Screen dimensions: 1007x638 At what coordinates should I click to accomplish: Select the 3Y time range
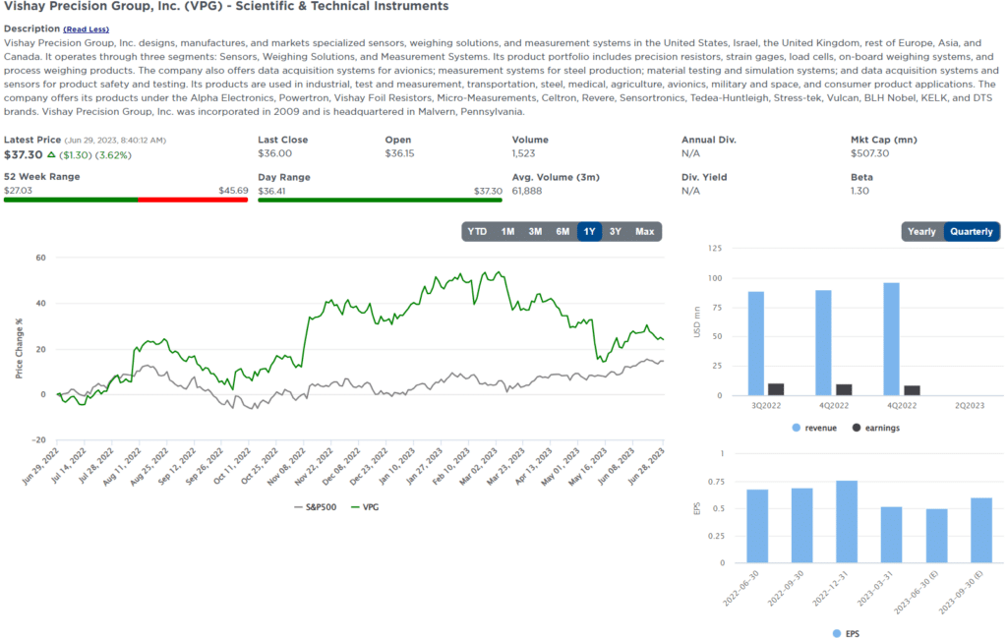[616, 232]
